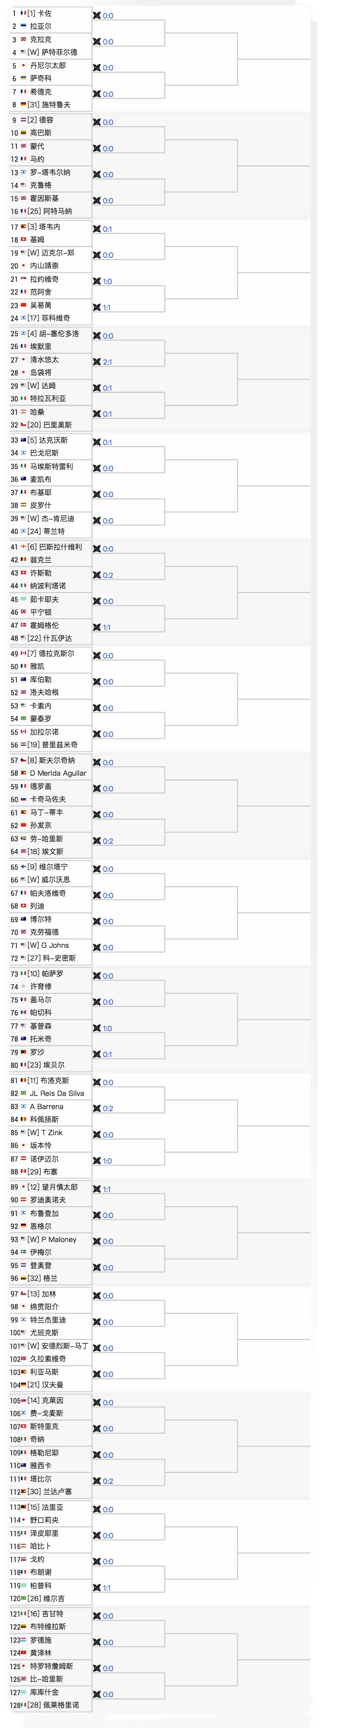Click rackets icon for 塔比尔 vs 兰达卢塞

pos(97,1481)
